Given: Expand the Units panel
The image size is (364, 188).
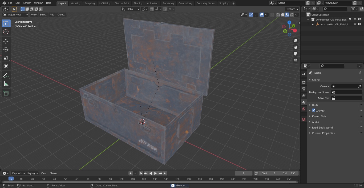Looking at the screenshot, I should [315, 105].
